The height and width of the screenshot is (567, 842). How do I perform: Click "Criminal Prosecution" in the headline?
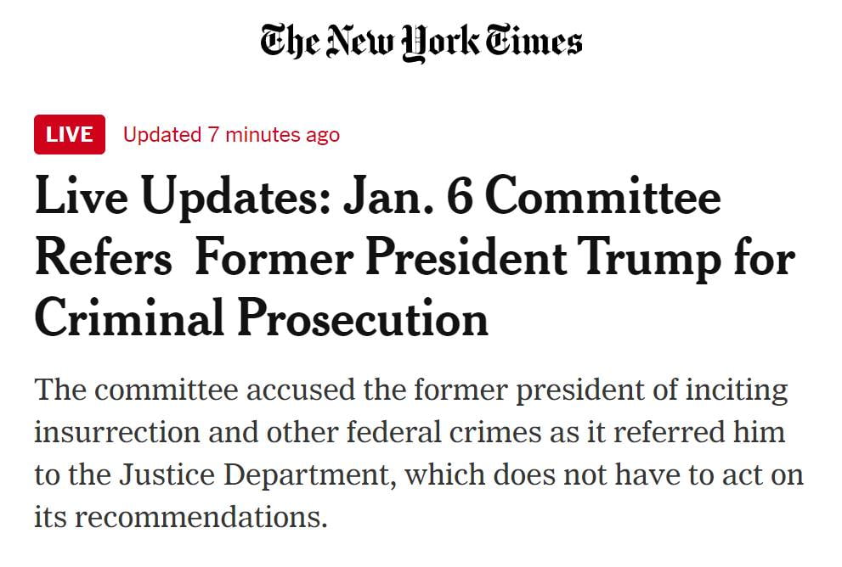(x=262, y=319)
